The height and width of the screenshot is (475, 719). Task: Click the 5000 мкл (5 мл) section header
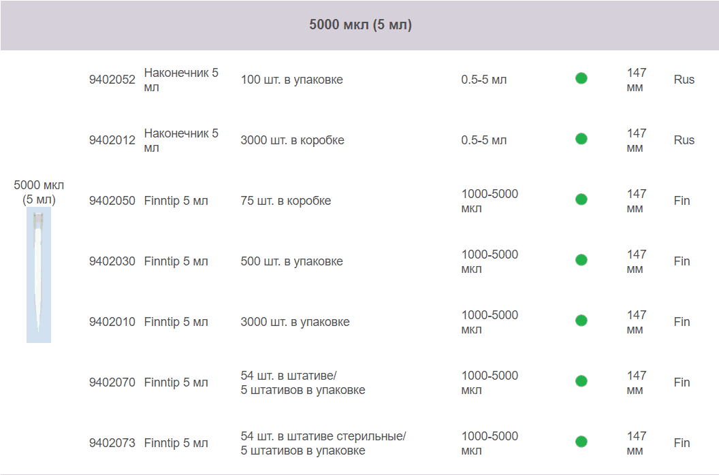(360, 25)
